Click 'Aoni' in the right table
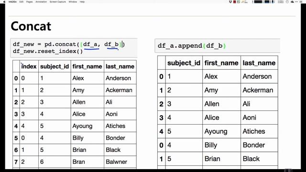 pos(250,118)
